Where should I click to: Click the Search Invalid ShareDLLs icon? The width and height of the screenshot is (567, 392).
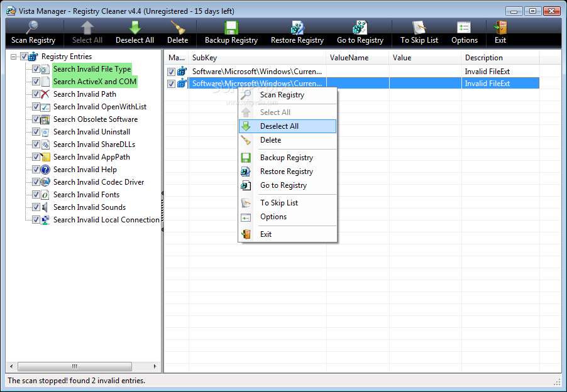pyautogui.click(x=45, y=144)
